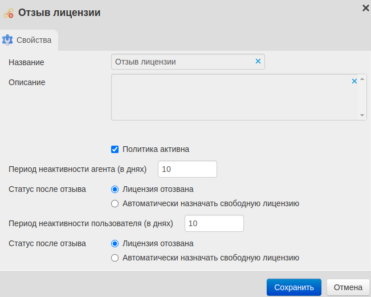Click the Политика активна label text

[156, 149]
